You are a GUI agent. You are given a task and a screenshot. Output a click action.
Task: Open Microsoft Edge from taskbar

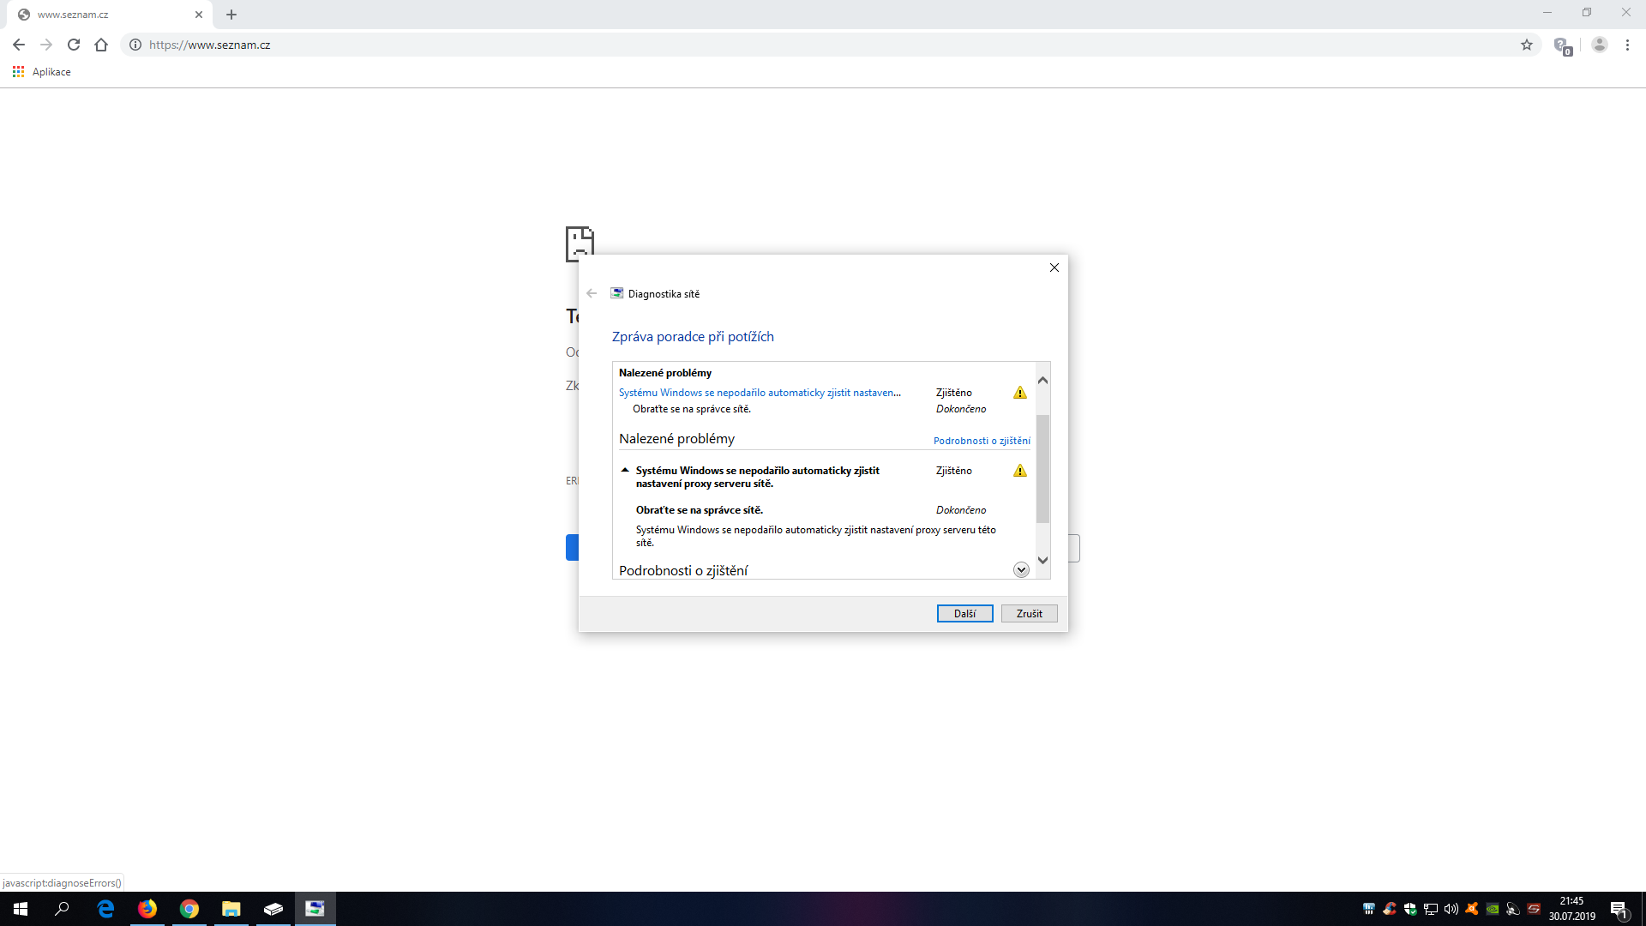coord(105,909)
